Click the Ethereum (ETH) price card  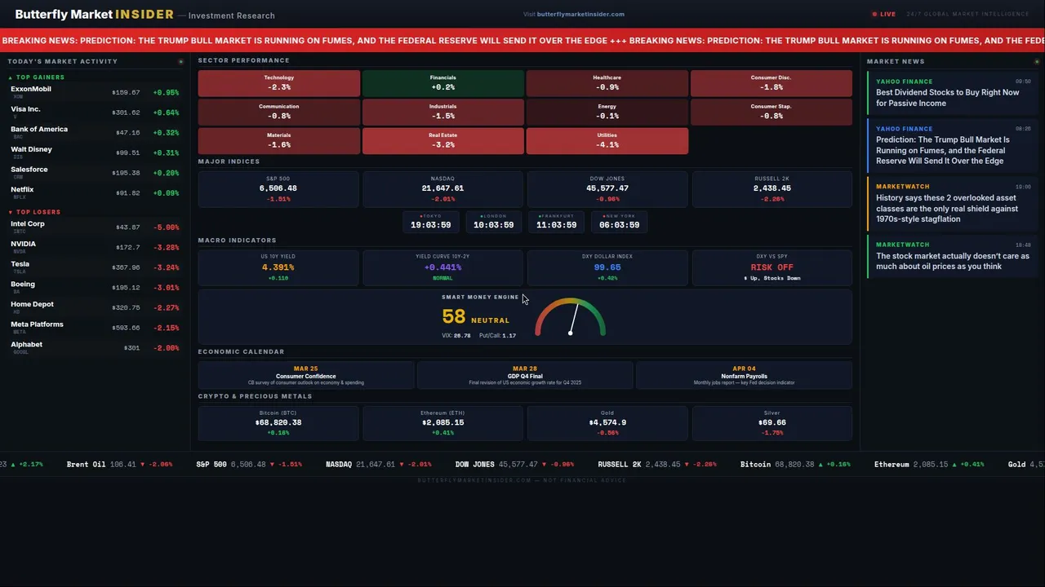[443, 423]
